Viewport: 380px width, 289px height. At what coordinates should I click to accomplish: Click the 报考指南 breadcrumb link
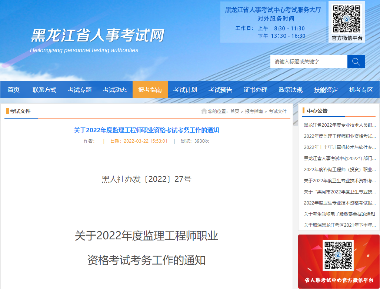point(254,111)
